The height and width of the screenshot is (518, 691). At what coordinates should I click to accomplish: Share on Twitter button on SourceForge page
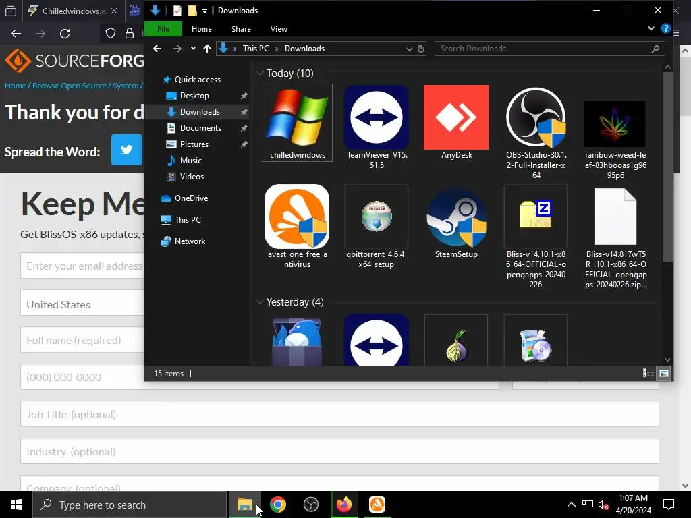126,150
